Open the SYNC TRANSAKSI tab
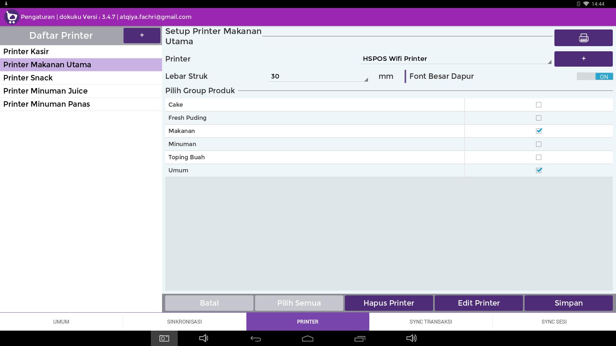Viewport: 616px width, 346px height. pos(431,322)
